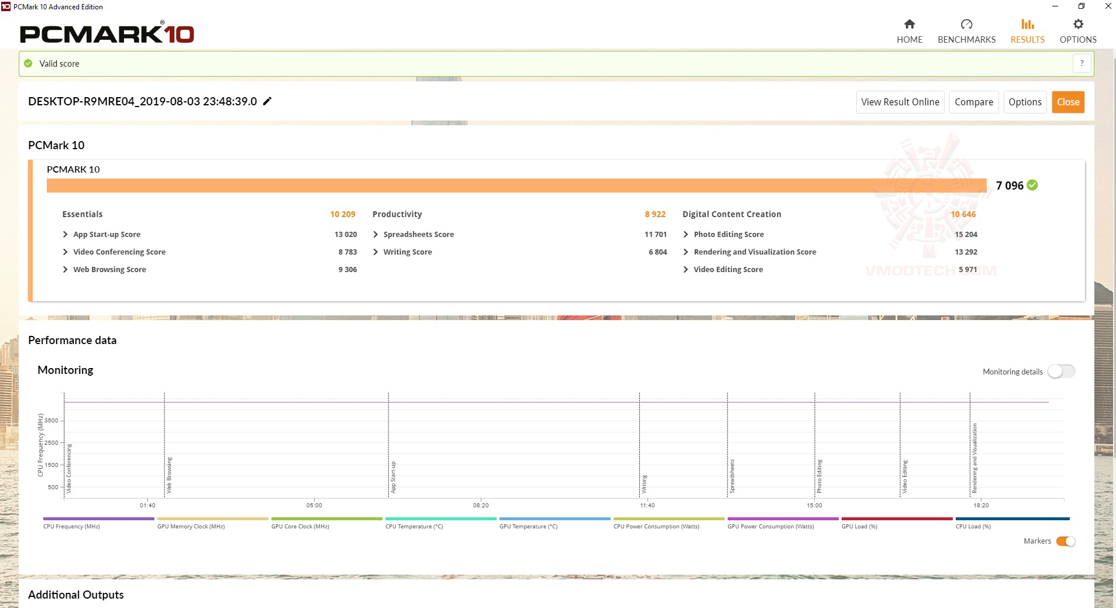Expand Photo Editing Score details

click(x=686, y=234)
